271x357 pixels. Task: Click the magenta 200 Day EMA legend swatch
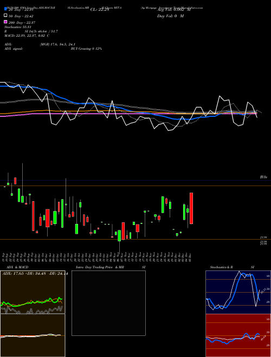click(5, 22)
